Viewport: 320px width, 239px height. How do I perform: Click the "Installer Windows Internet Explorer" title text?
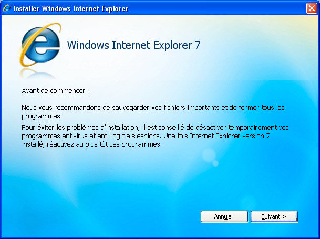pos(70,8)
